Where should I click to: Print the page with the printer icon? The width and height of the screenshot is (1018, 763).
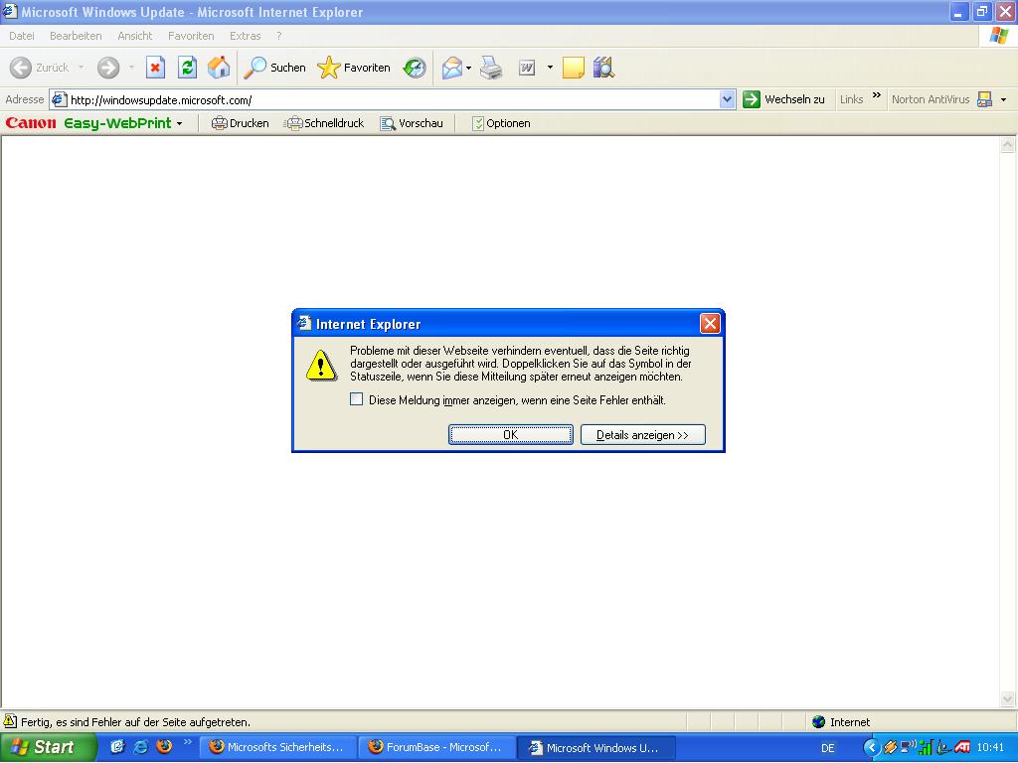click(x=491, y=68)
